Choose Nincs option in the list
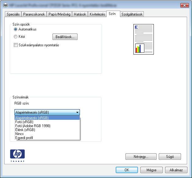The width and height of the screenshot is (192, 178). point(47,134)
